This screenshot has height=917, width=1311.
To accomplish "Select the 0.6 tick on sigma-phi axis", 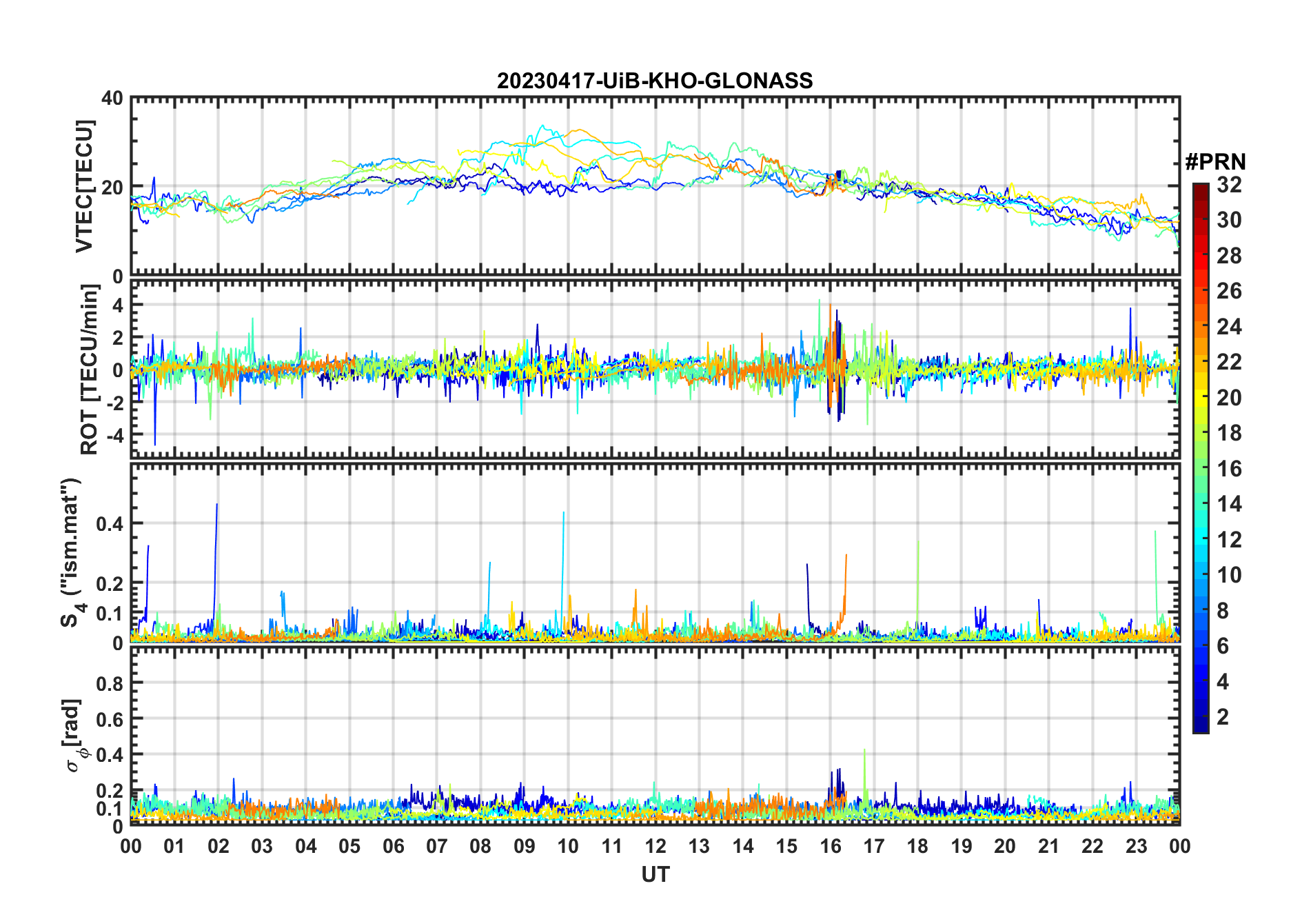I will click(x=109, y=719).
